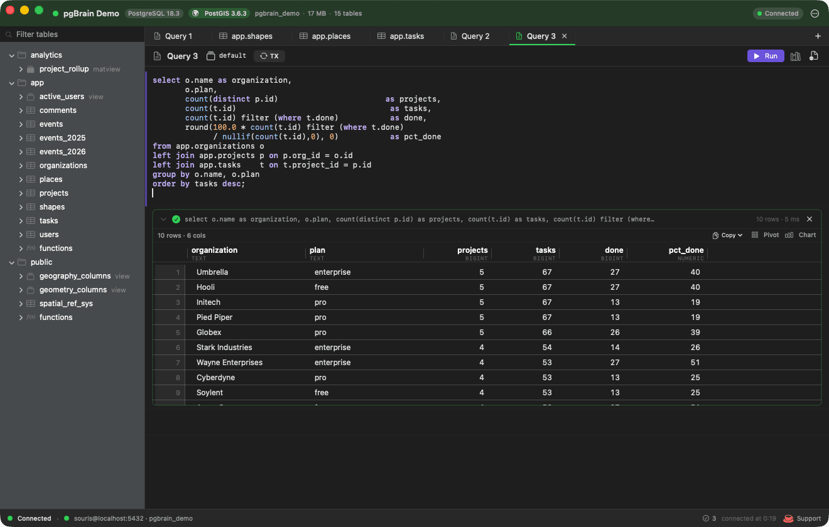Screen dimensions: 829x527
Task: Select result row number 5
Action: click(x=178, y=333)
